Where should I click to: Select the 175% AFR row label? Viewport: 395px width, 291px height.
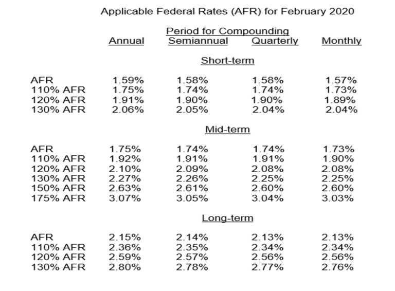[57, 199]
